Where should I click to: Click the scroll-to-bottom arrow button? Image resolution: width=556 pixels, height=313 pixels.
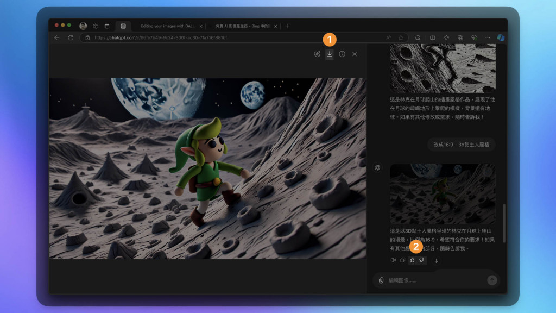click(x=436, y=261)
